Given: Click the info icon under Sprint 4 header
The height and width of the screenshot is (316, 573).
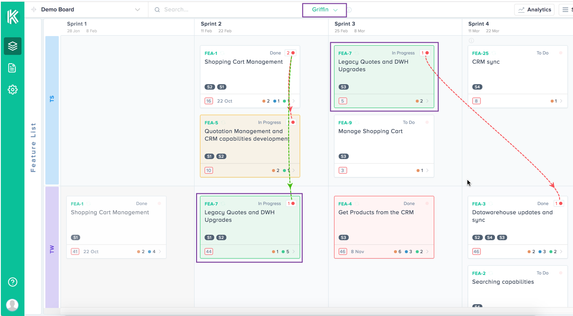Looking at the screenshot, I should pos(471,41).
